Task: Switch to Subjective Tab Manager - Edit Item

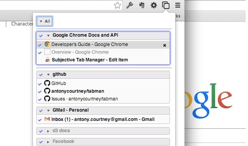Action: point(90,60)
